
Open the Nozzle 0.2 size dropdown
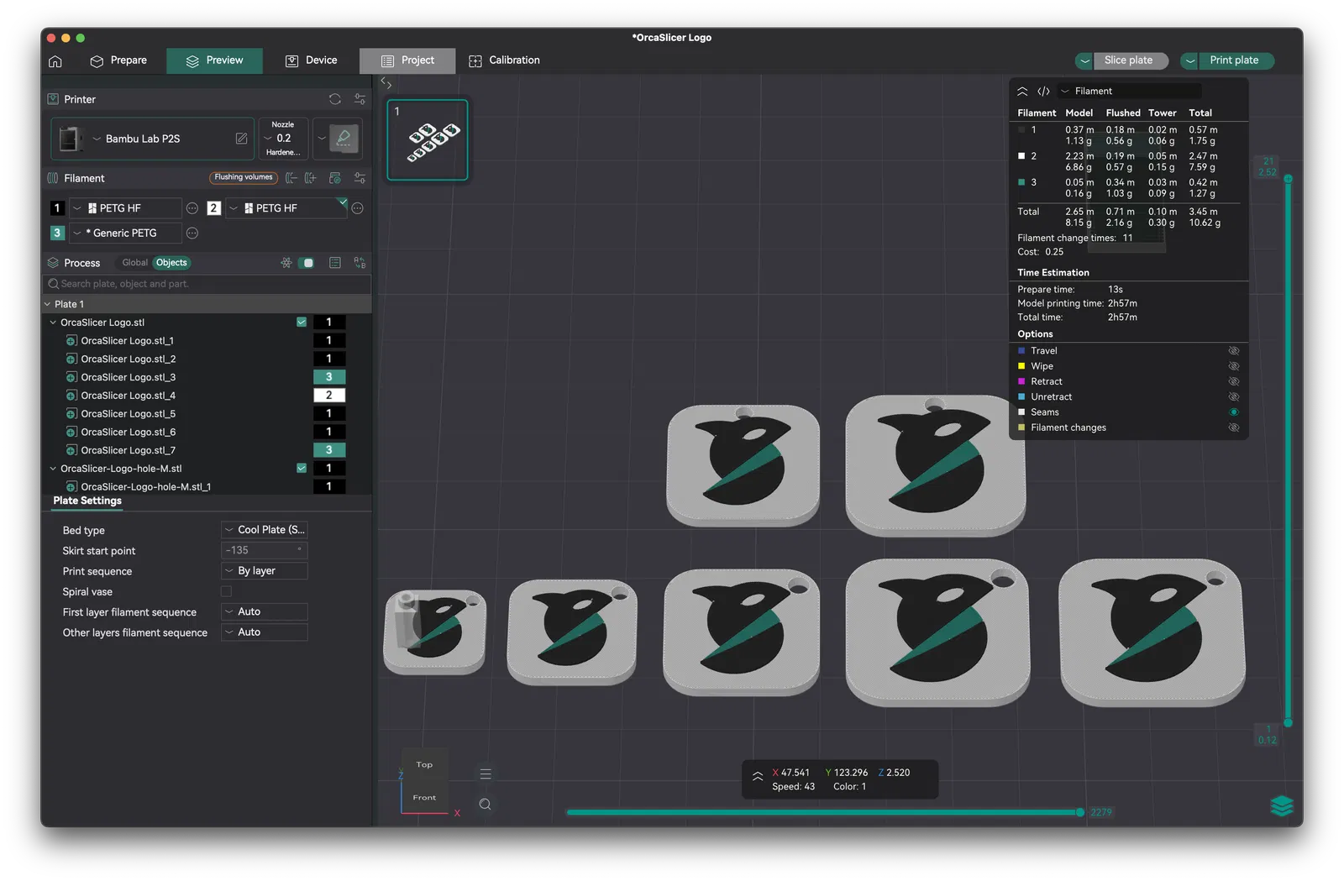coord(283,139)
